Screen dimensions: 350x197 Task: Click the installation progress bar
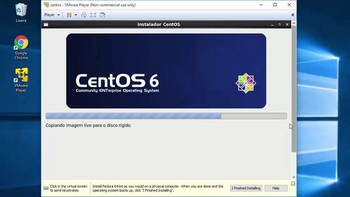pos(166,116)
